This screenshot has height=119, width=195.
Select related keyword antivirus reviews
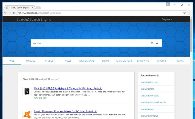[x=149, y=116]
